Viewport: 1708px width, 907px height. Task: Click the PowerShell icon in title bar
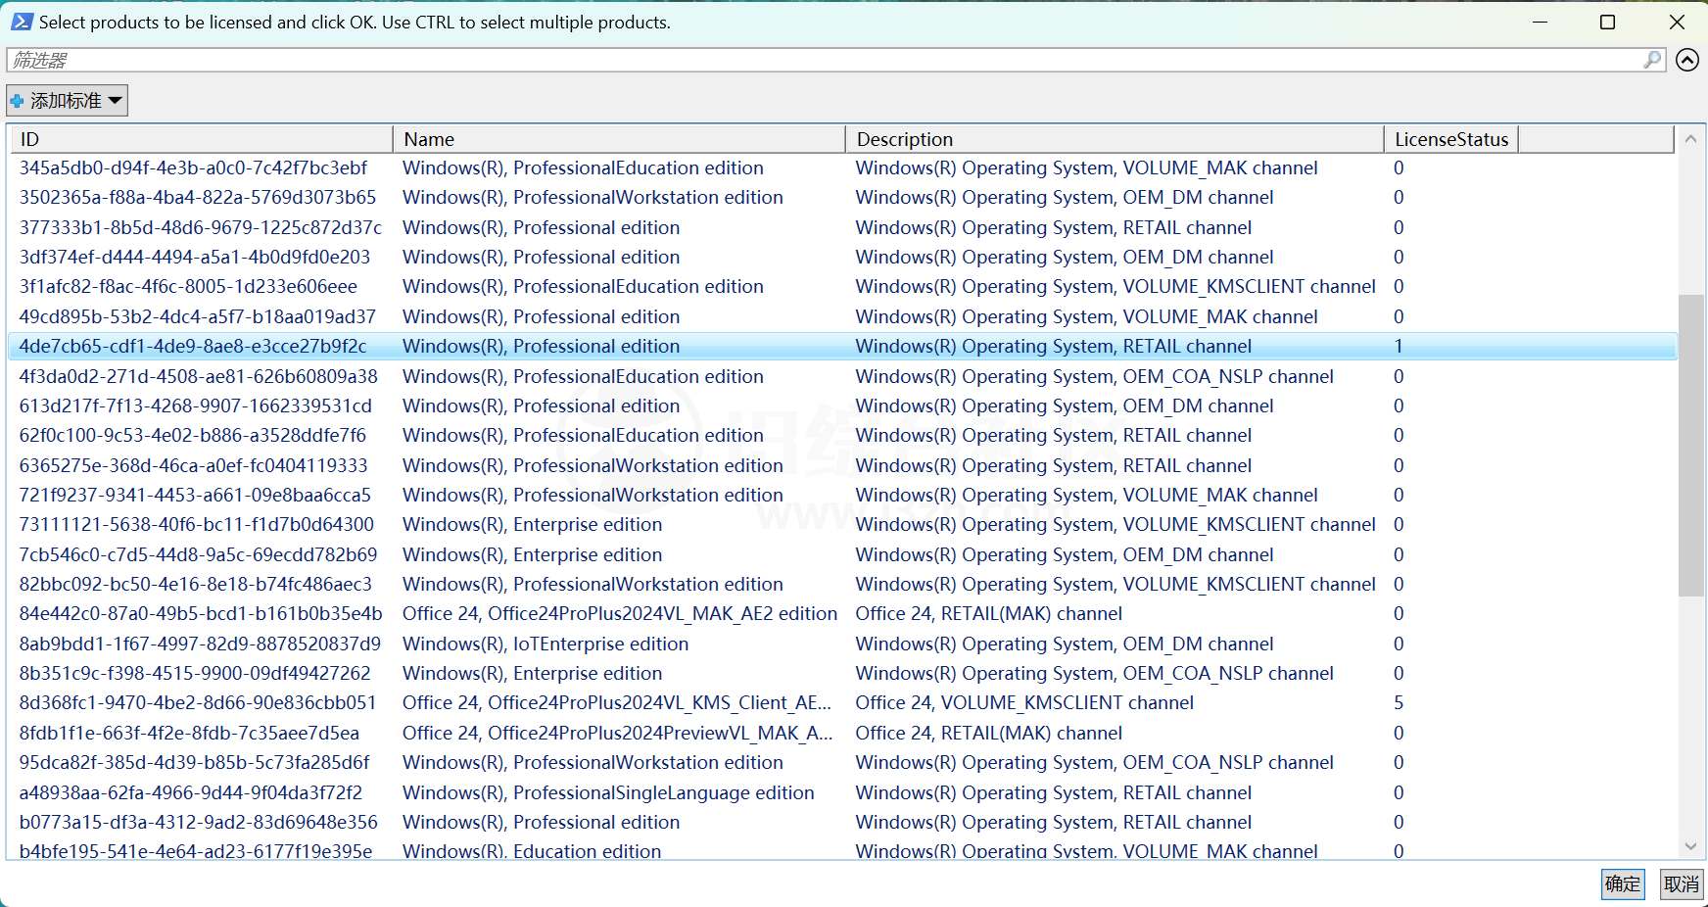point(22,22)
